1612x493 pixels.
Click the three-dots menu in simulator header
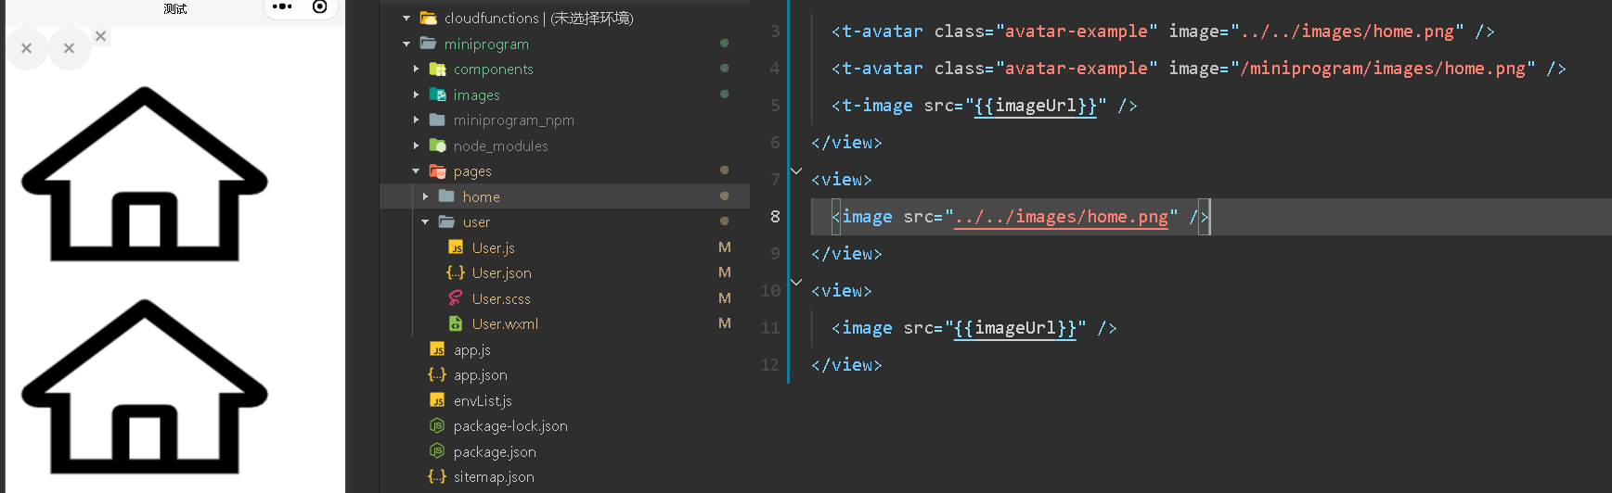(x=282, y=6)
